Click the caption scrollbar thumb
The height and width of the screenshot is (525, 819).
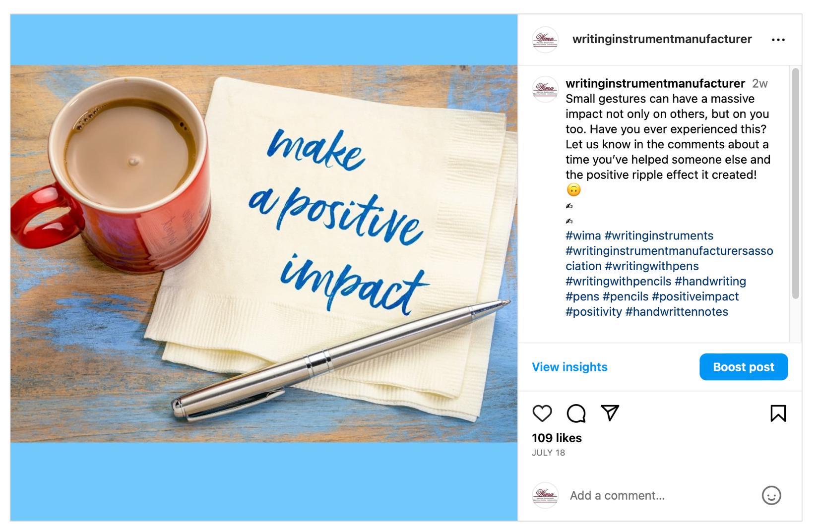pyautogui.click(x=796, y=183)
